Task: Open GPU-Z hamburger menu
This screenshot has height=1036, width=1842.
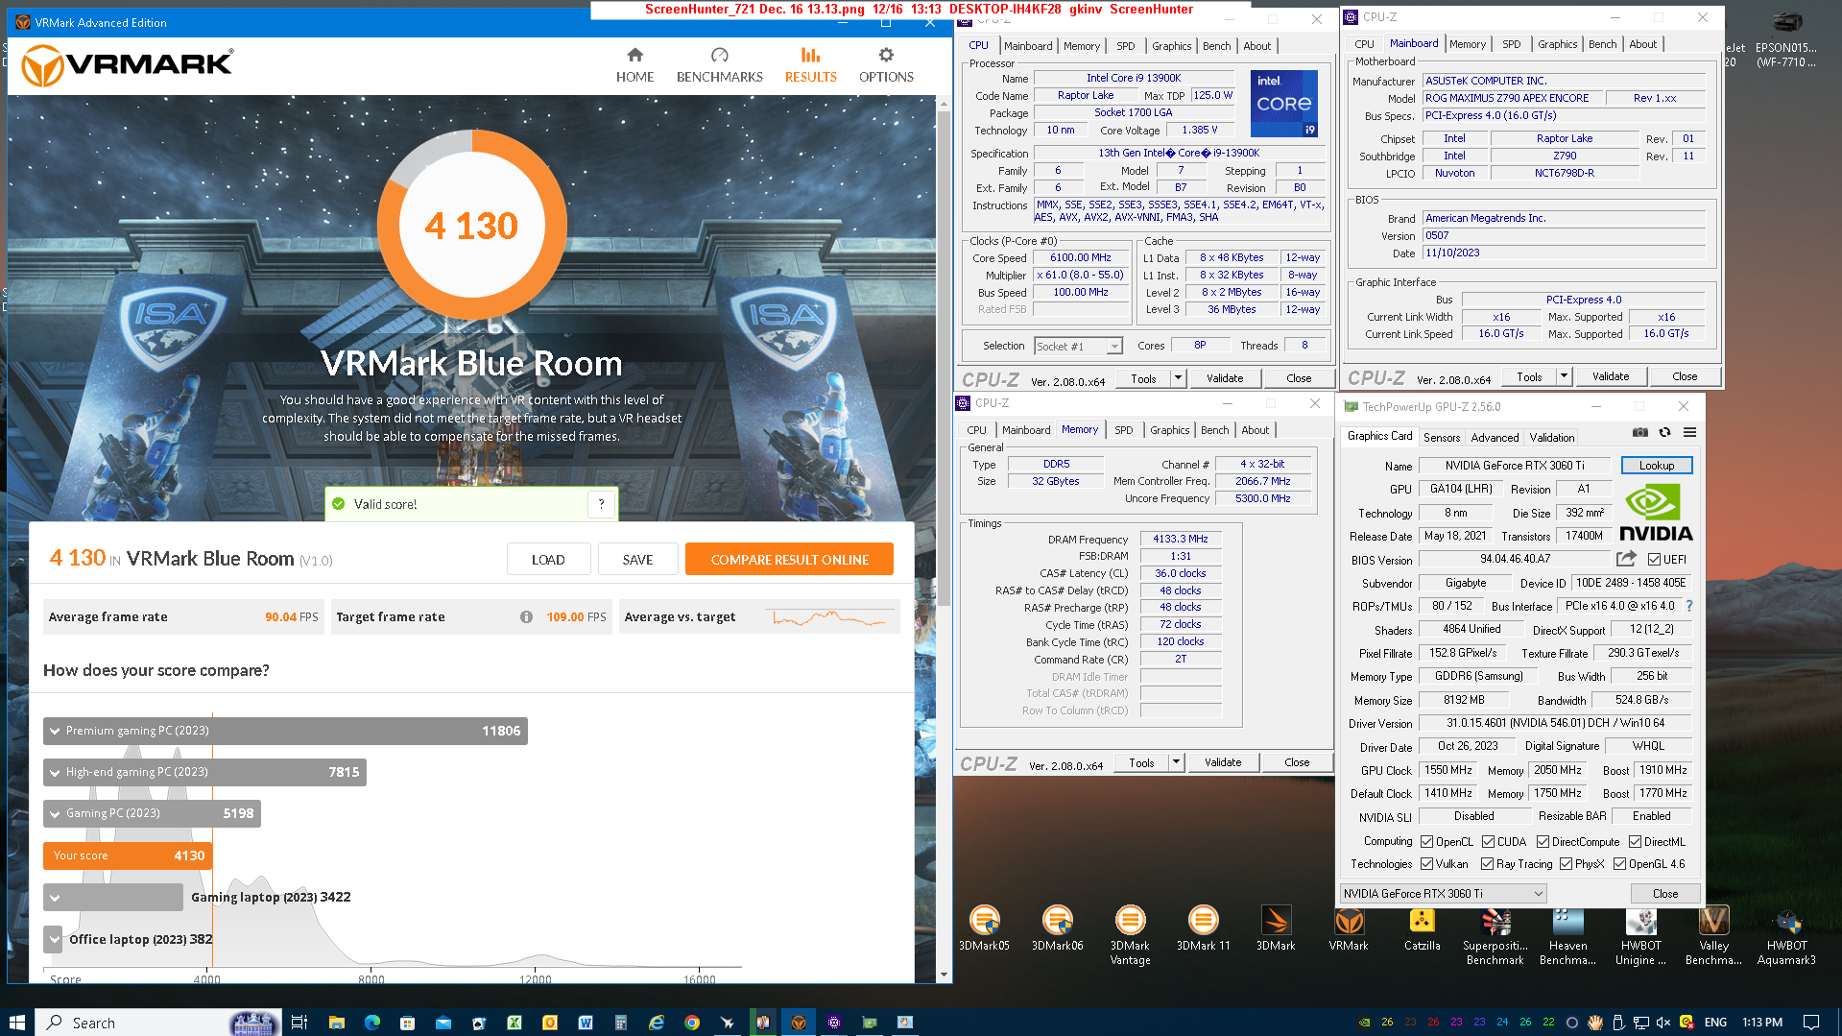Action: point(1689,432)
